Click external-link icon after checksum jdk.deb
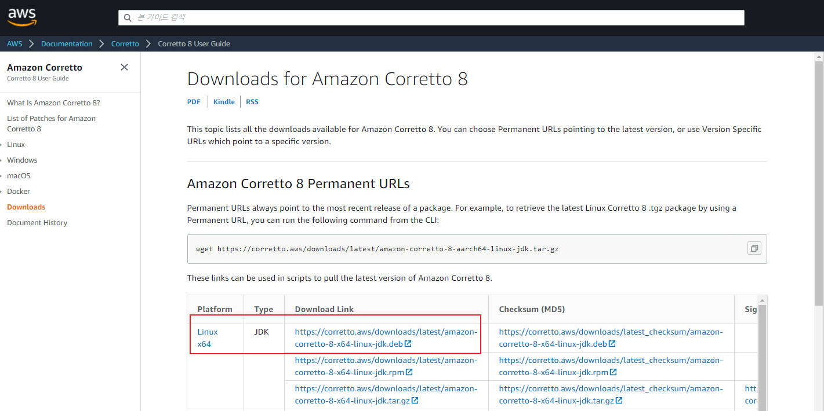Image resolution: width=824 pixels, height=411 pixels. pyautogui.click(x=612, y=344)
